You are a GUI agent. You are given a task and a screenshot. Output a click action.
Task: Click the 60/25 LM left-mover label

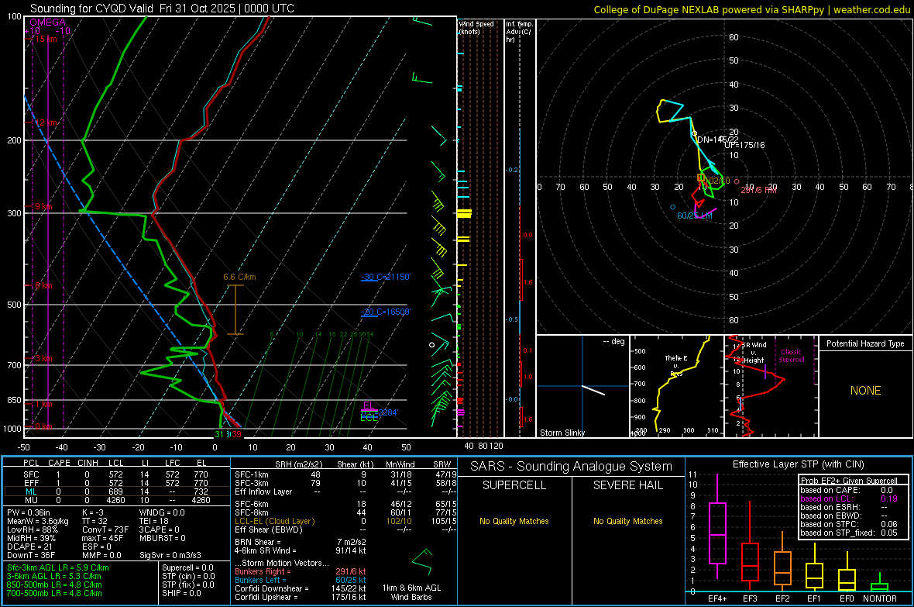click(x=694, y=216)
